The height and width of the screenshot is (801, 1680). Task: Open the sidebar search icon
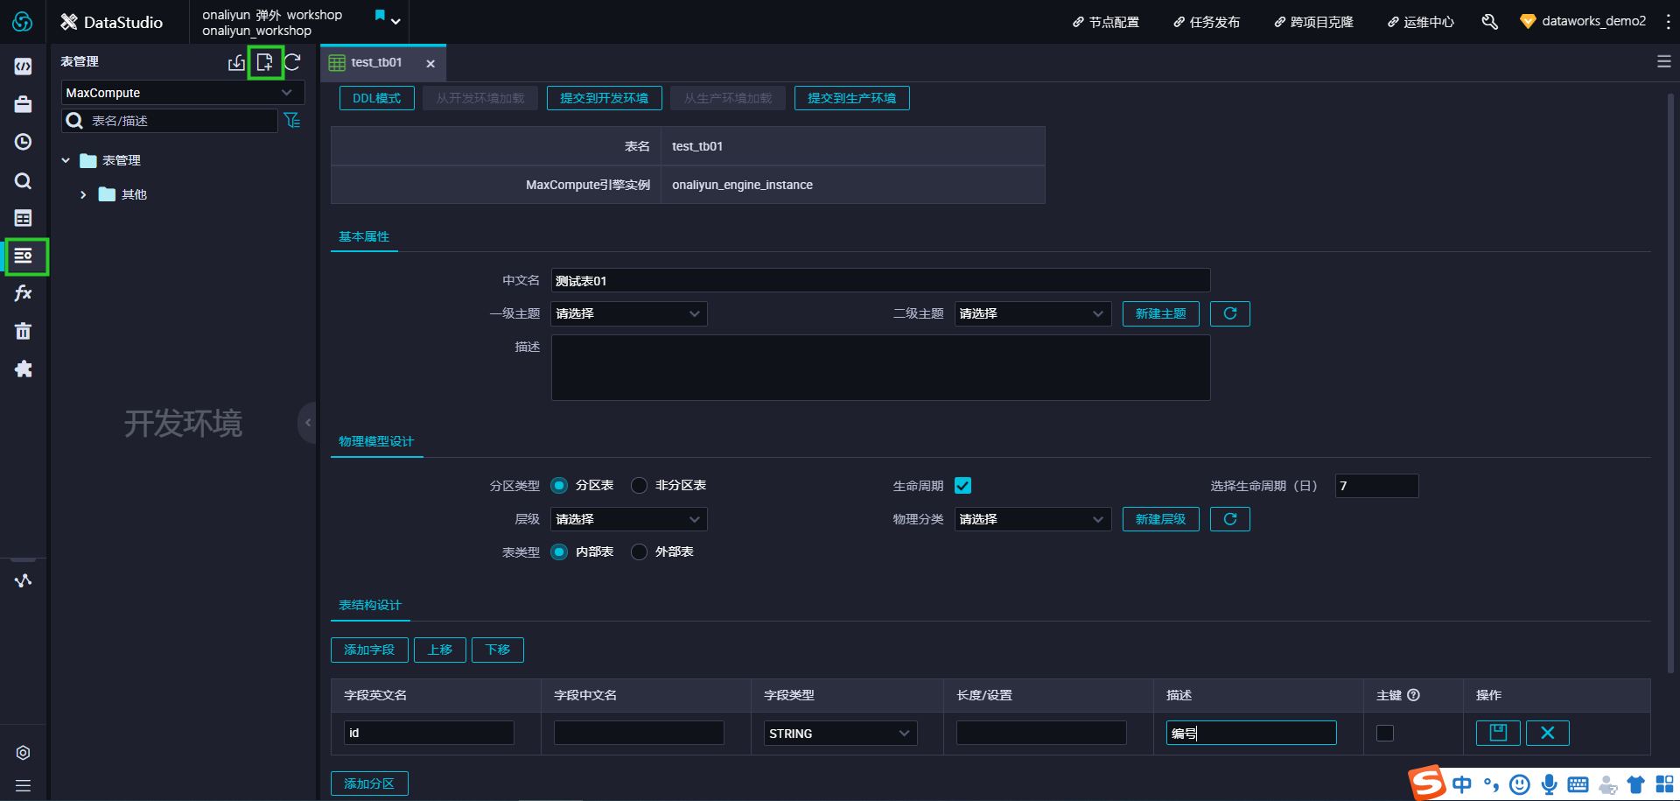(x=24, y=180)
